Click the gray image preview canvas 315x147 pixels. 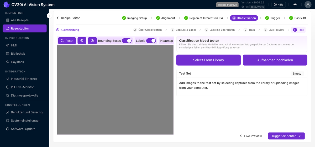pos(115,90)
